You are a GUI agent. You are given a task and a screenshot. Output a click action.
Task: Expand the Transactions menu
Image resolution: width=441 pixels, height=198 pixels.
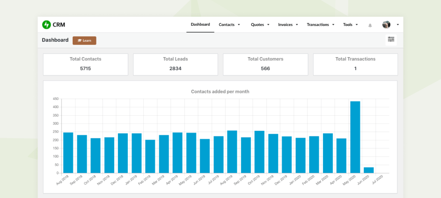320,25
